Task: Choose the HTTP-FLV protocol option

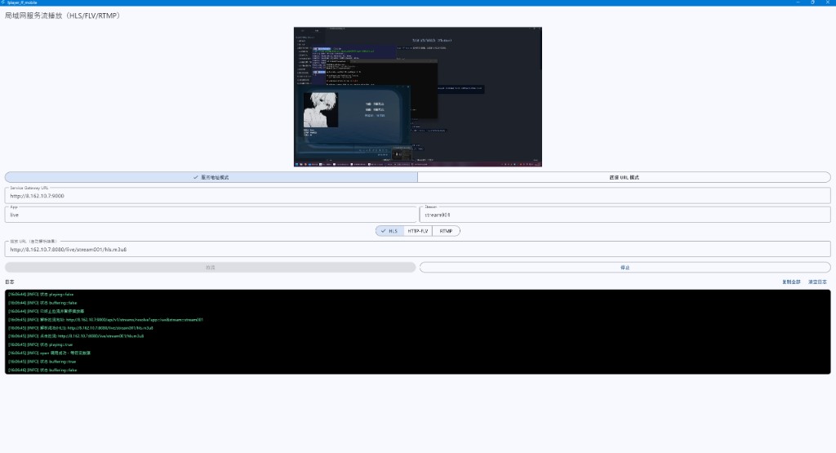Action: (417, 231)
